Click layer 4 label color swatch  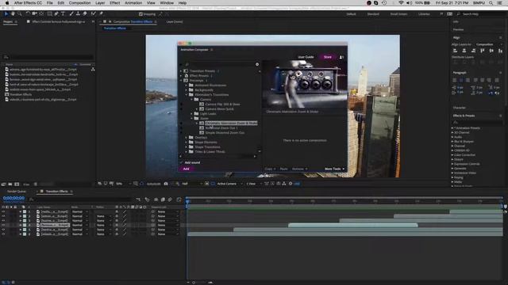[x=25, y=225]
